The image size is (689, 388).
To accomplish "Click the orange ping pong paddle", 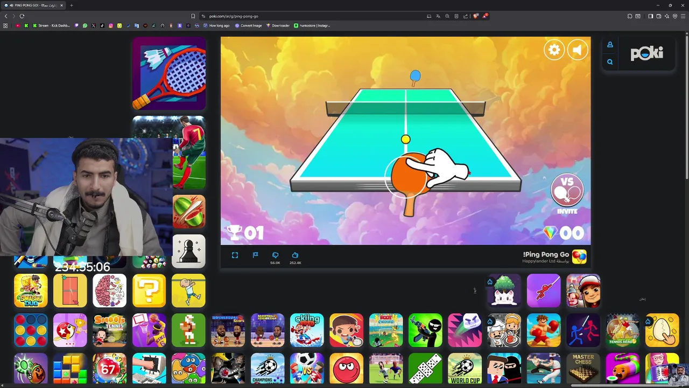I will click(x=410, y=183).
